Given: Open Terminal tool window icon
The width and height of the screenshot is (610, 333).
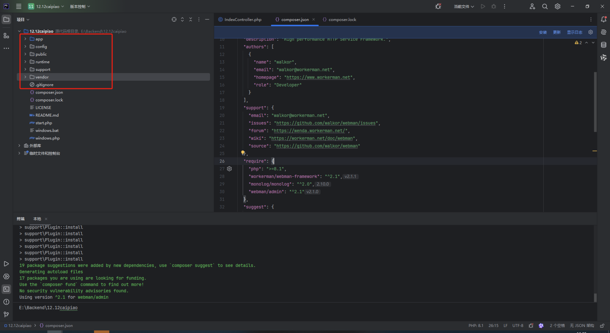Looking at the screenshot, I should (x=6, y=289).
